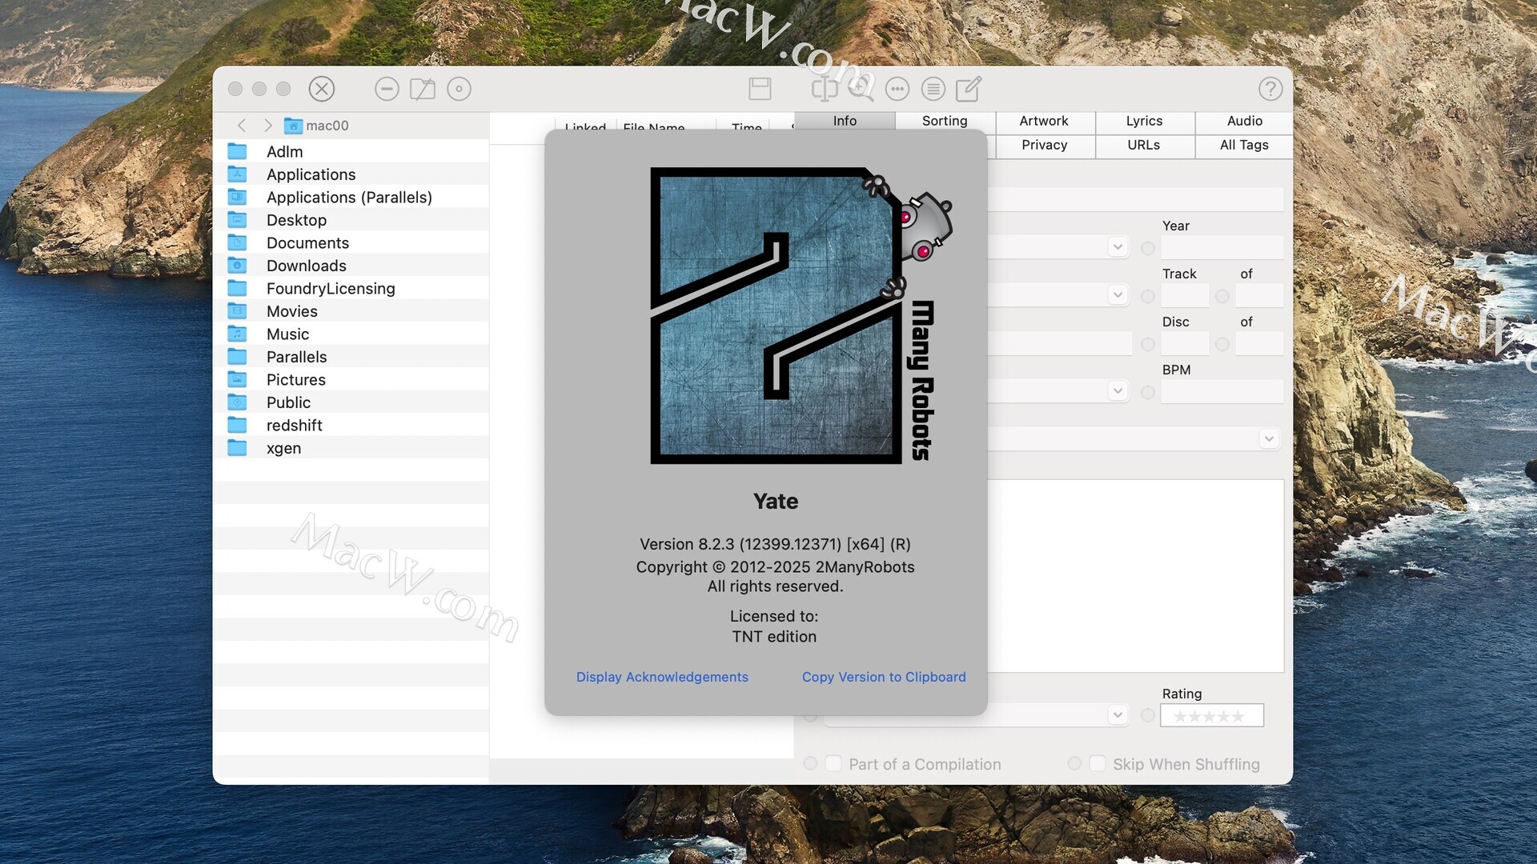Screen dimensions: 1537x864
Task: Toggle the Skip When Shuffling checkbox
Action: [1098, 764]
